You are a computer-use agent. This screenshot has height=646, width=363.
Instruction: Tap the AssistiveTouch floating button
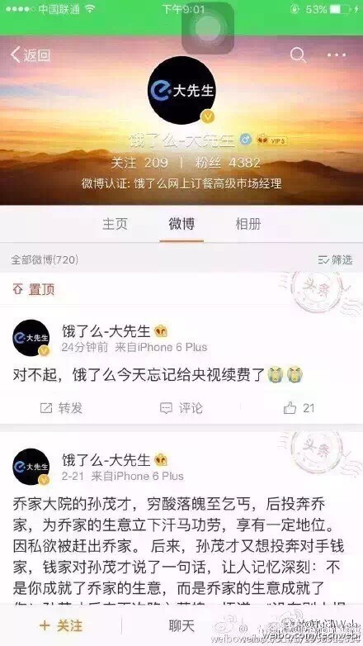pos(208,28)
